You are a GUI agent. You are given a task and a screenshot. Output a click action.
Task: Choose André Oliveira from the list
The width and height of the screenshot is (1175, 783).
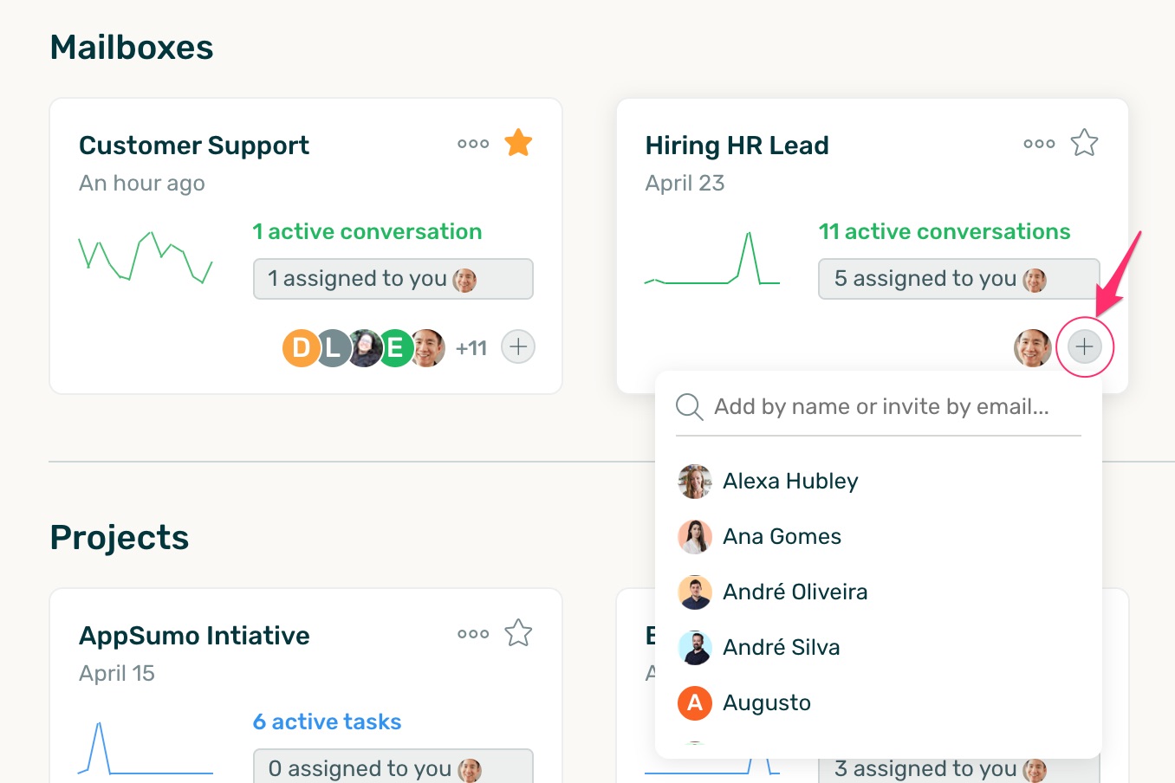pyautogui.click(x=794, y=592)
